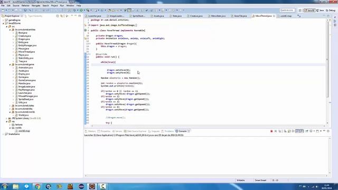The image size is (338, 190).
Task: Open Console button in Console toolbar
Action: pos(317,131)
